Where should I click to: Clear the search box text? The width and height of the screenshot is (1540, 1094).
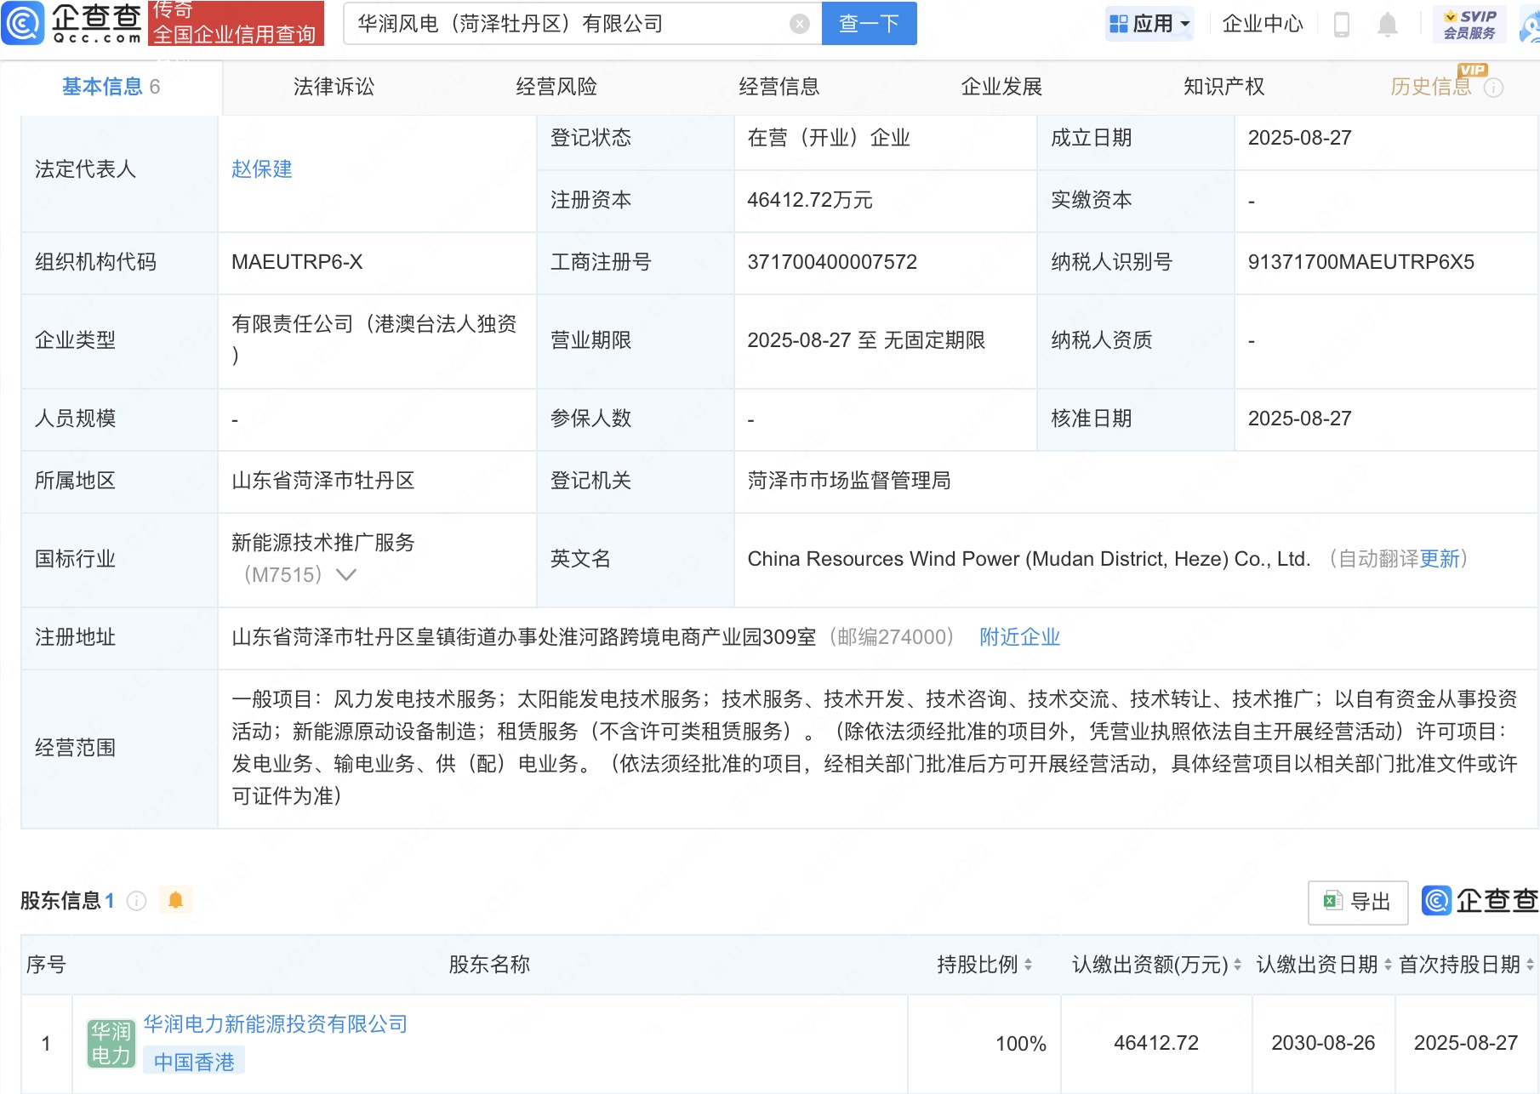tap(799, 24)
